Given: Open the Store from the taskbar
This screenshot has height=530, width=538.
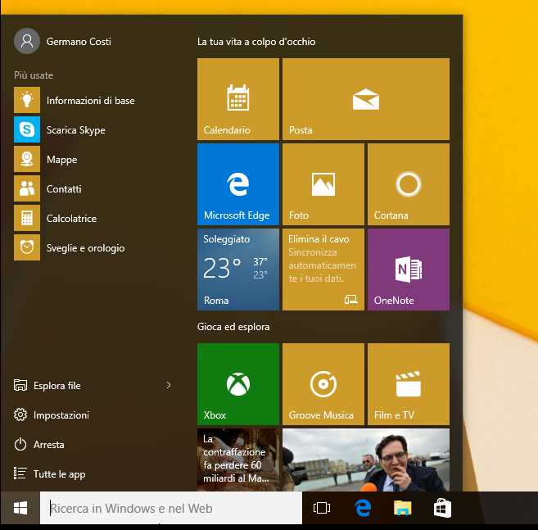Looking at the screenshot, I should 442,508.
